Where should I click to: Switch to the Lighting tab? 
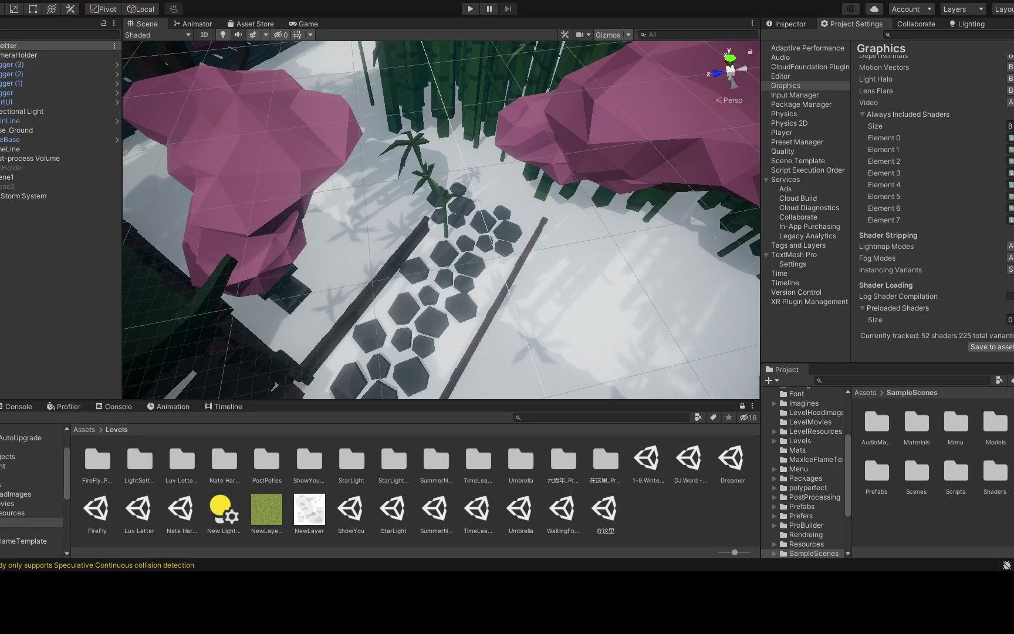coord(967,23)
